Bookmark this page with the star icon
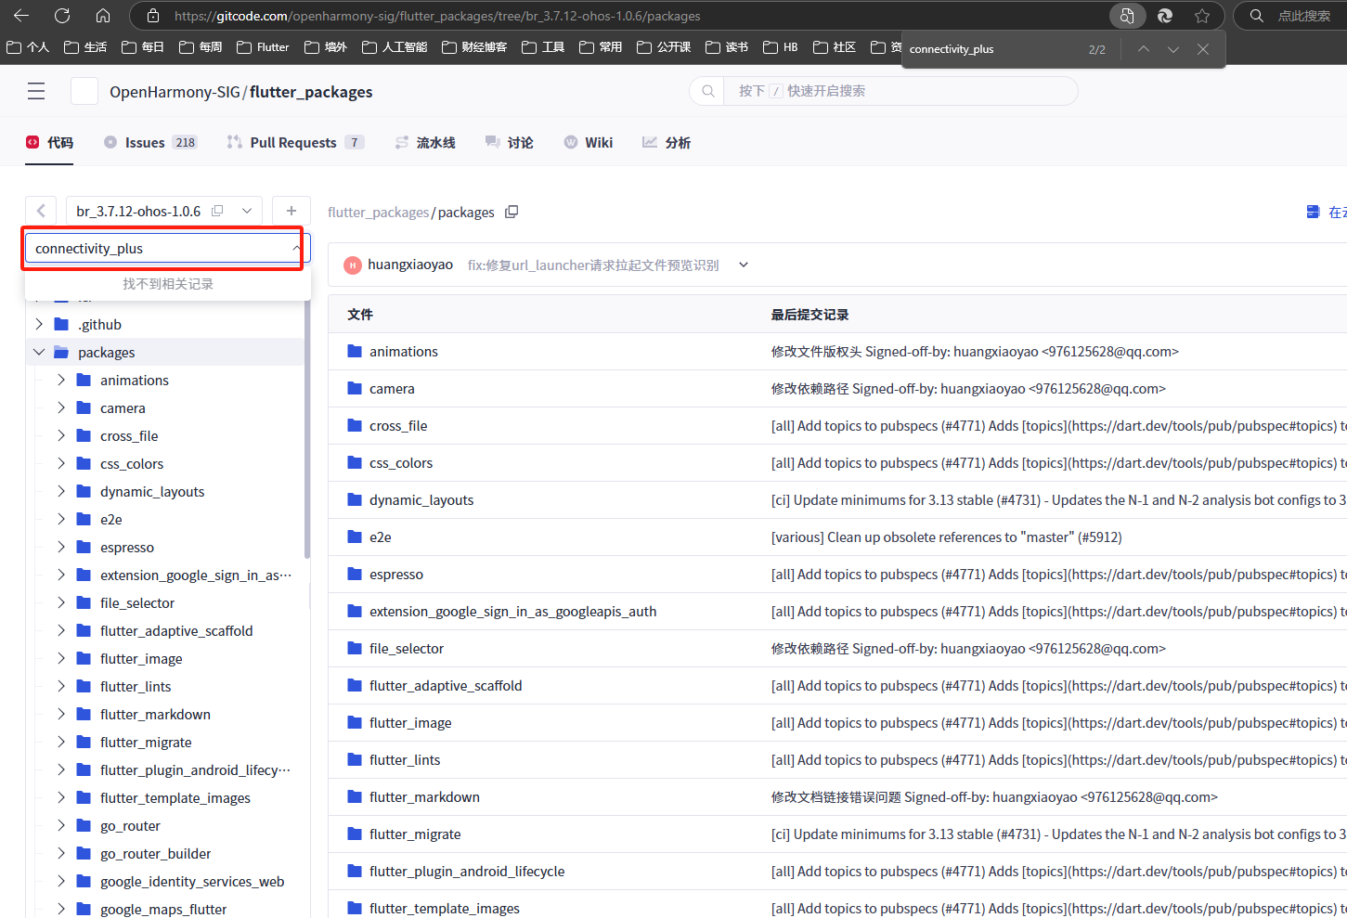 click(x=1202, y=16)
